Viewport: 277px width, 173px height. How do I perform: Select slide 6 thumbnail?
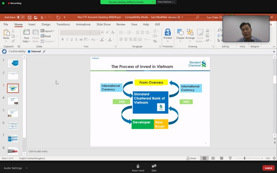(13, 126)
